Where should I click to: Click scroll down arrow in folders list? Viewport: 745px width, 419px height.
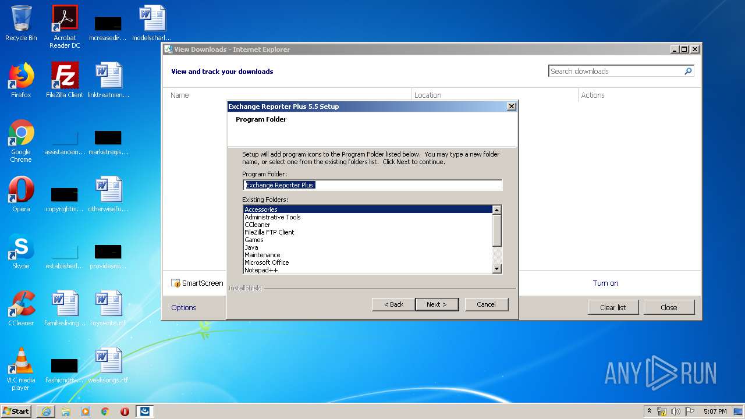coord(497,269)
